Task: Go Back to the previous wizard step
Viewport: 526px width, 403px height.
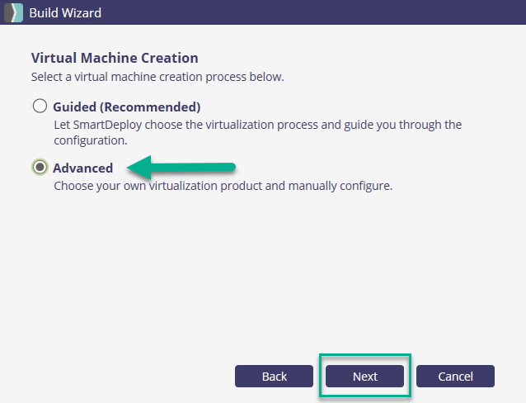Action: point(274,377)
